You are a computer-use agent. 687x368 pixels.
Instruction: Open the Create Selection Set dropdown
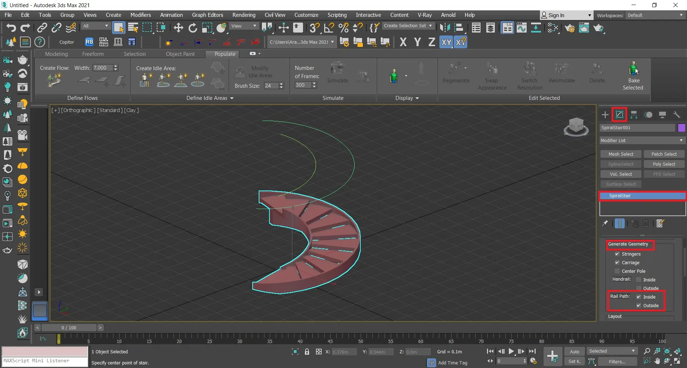tap(408, 26)
